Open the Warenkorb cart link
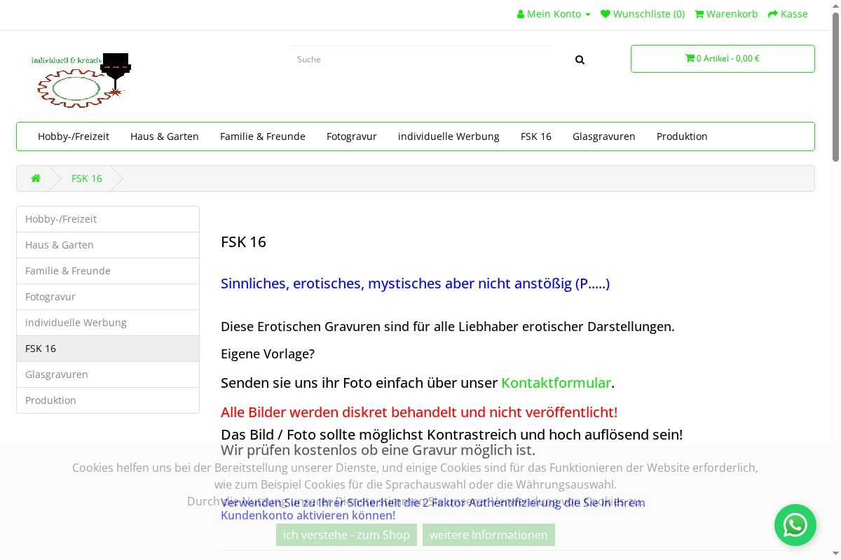Image resolution: width=841 pixels, height=560 pixels. pos(726,14)
